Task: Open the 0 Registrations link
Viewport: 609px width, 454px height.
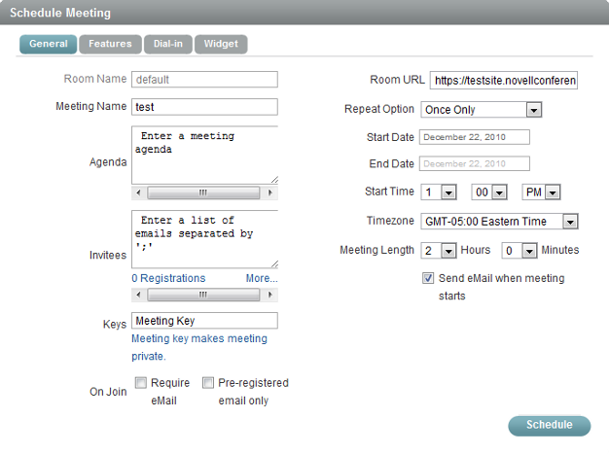Action: pyautogui.click(x=169, y=278)
